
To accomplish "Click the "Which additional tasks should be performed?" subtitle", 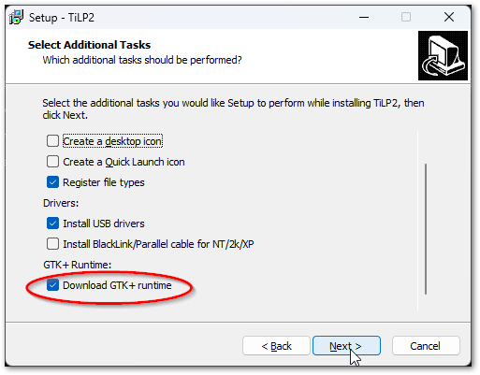I will pos(142,60).
